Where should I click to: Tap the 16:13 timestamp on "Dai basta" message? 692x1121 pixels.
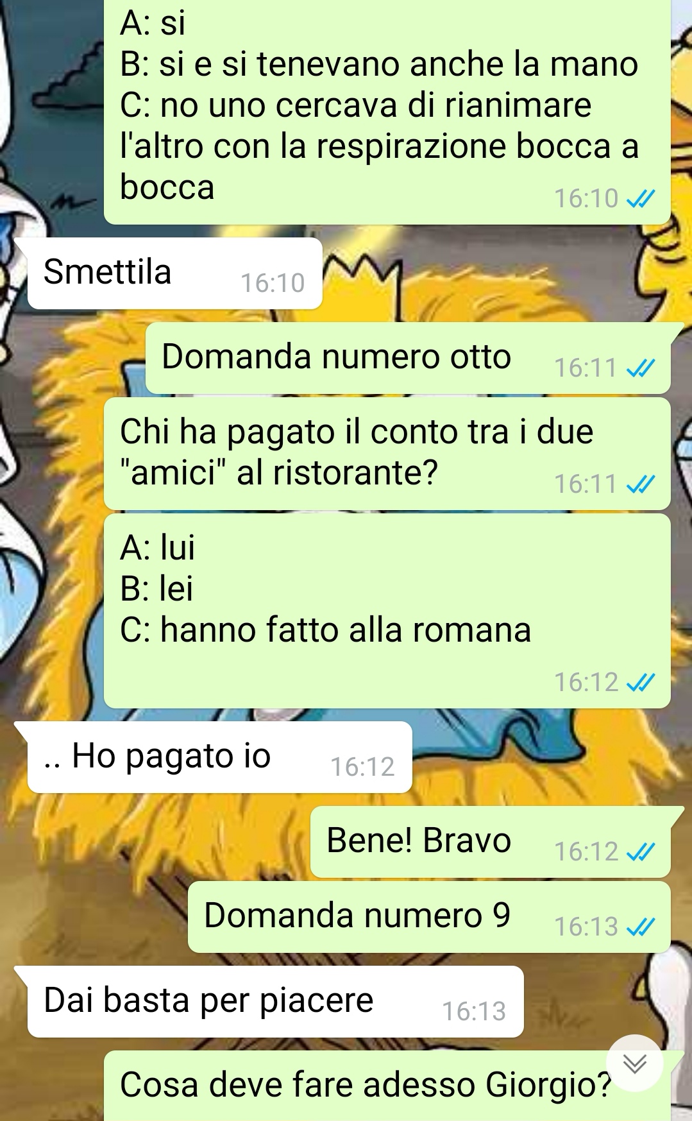(474, 1012)
